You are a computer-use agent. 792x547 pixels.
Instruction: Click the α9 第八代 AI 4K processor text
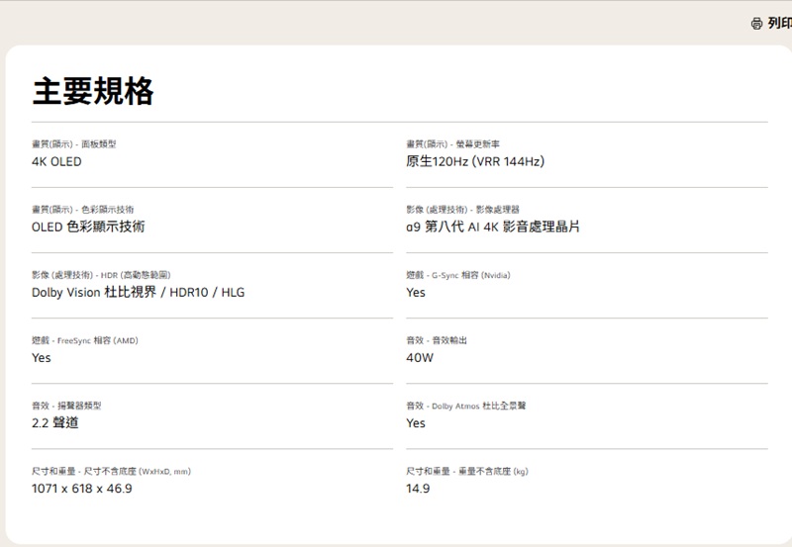[x=493, y=227]
